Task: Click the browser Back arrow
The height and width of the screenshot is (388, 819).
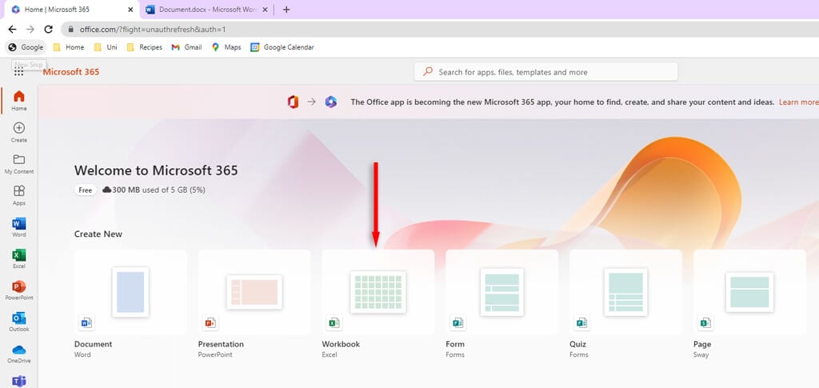Action: point(13,30)
